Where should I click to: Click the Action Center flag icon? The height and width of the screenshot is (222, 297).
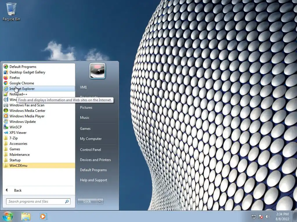pyautogui.click(x=261, y=217)
